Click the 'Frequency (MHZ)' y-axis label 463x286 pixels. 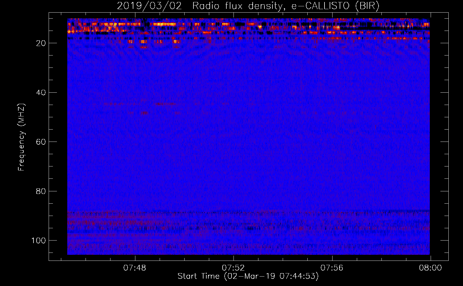pos(21,137)
